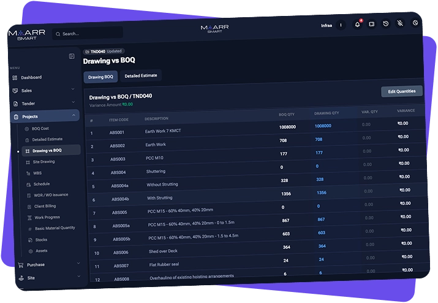Focus the Search input field
This screenshot has width=438, height=303.
coord(88,33)
